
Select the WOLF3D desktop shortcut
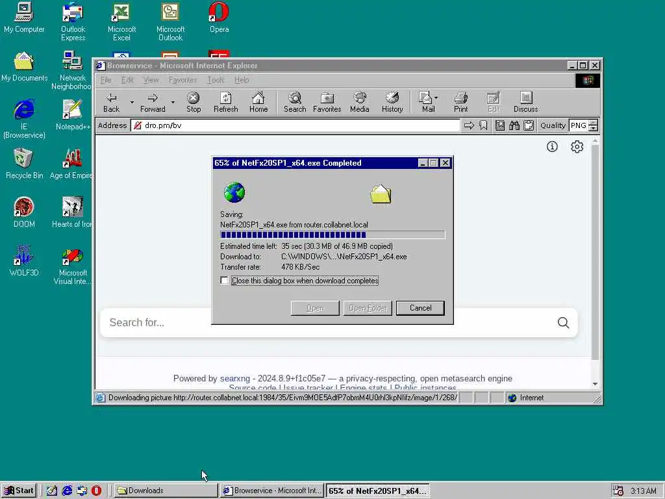coord(24,261)
